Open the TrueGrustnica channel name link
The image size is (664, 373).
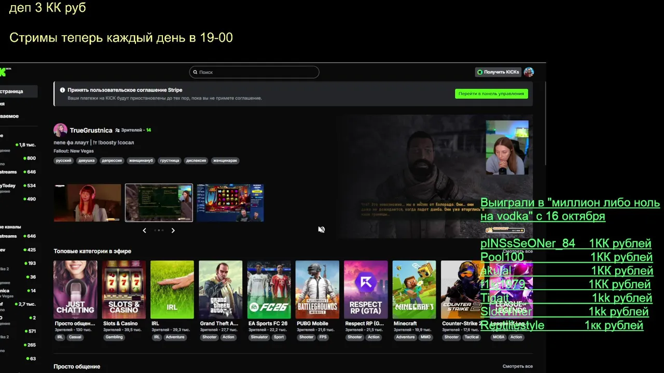[x=91, y=131]
